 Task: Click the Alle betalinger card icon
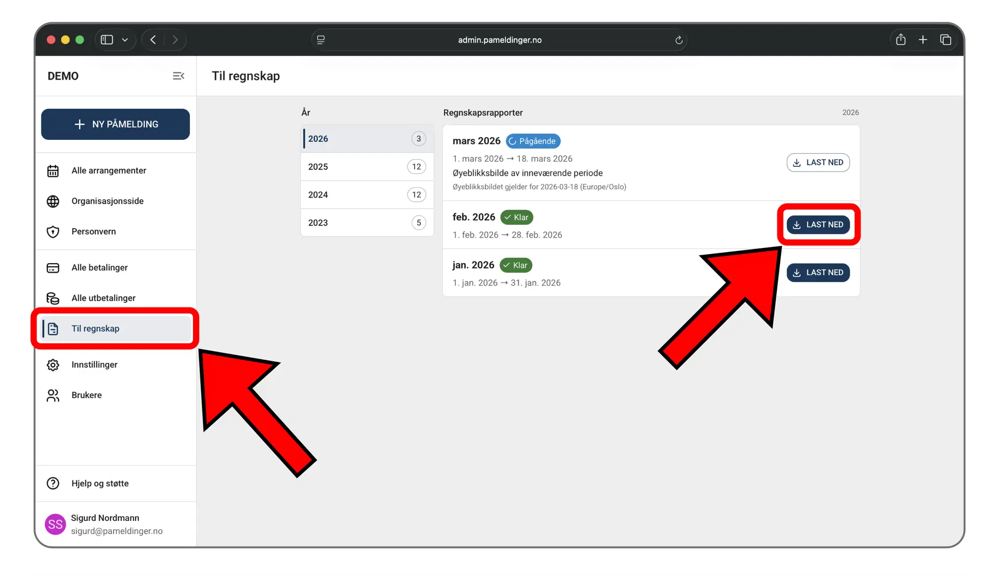click(x=53, y=268)
